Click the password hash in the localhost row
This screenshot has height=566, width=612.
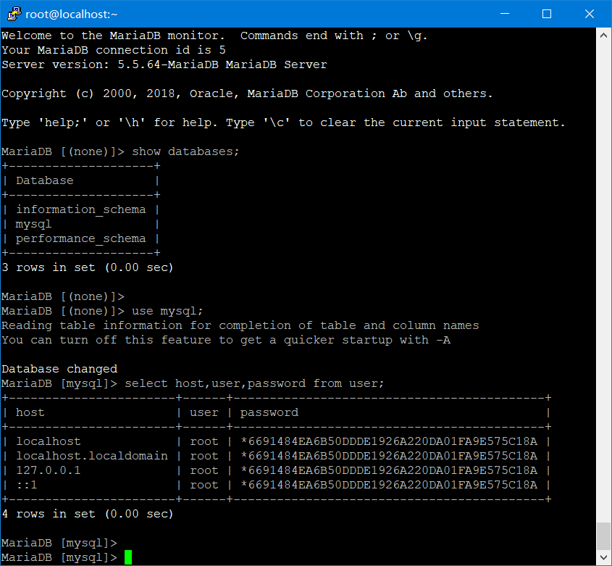[x=389, y=441]
